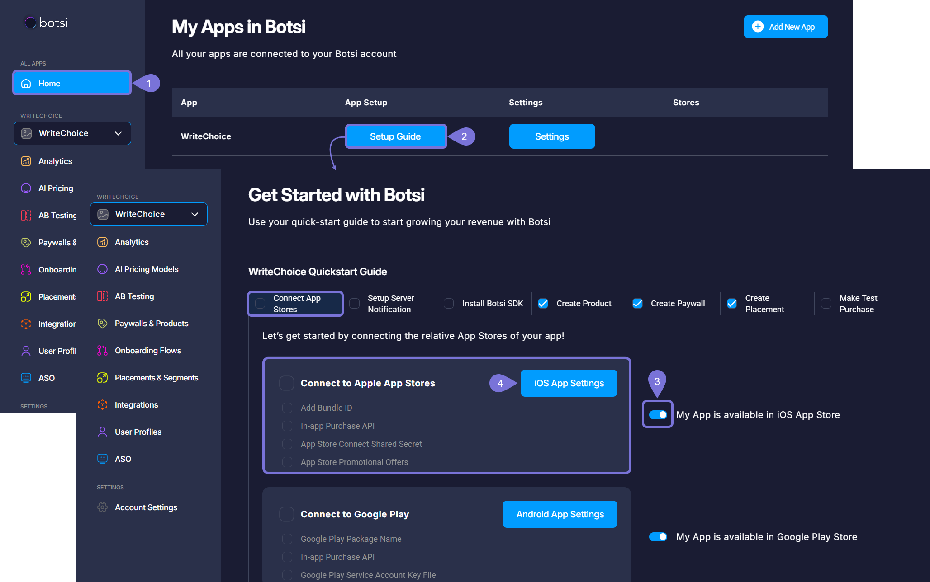Select the Connect App Stores step tab

[296, 304]
